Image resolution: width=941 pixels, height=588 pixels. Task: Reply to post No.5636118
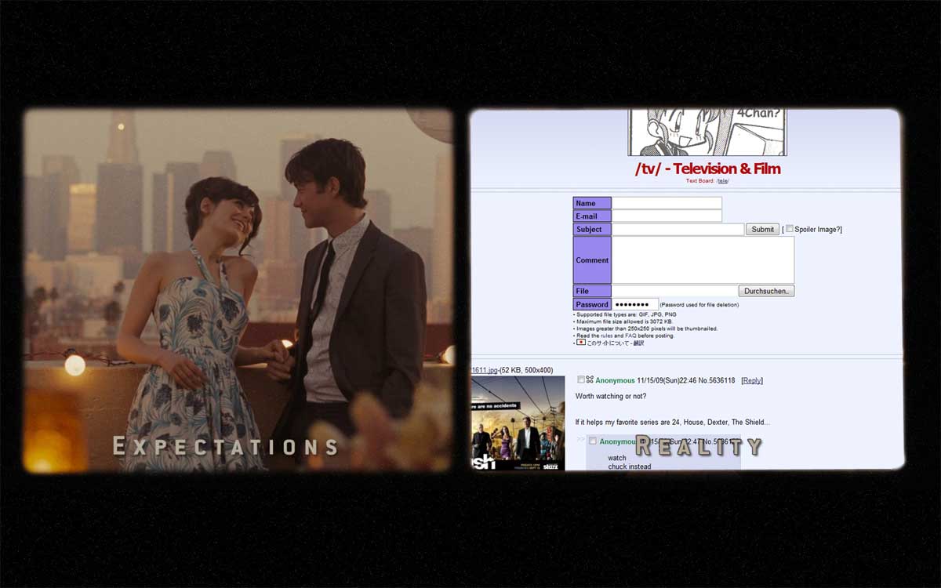(752, 381)
